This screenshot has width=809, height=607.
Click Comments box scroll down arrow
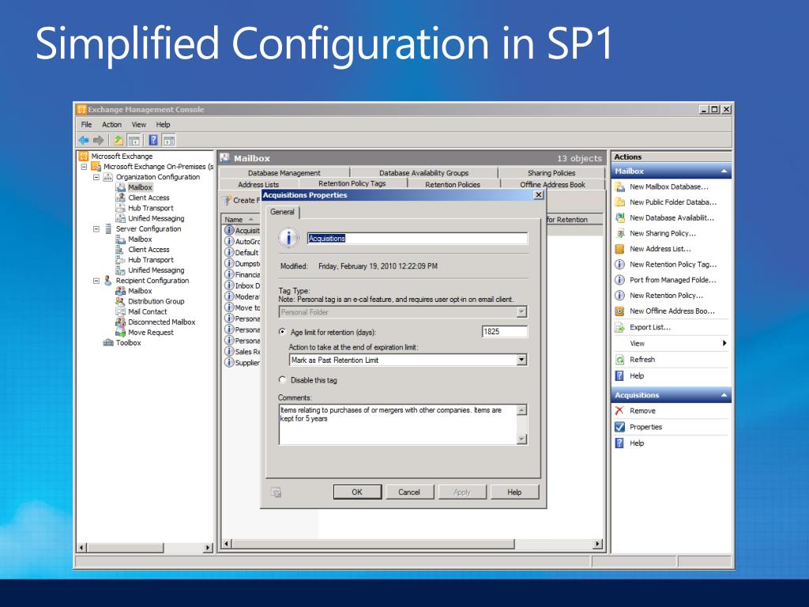coord(521,439)
